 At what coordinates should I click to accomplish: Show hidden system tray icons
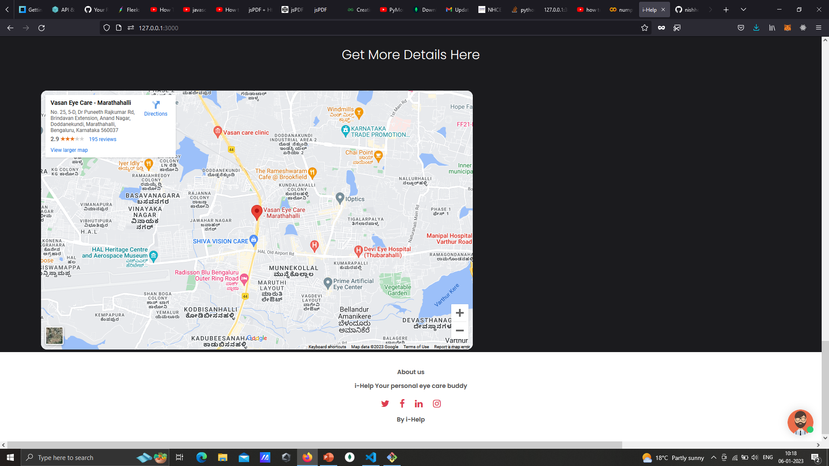tap(714, 457)
